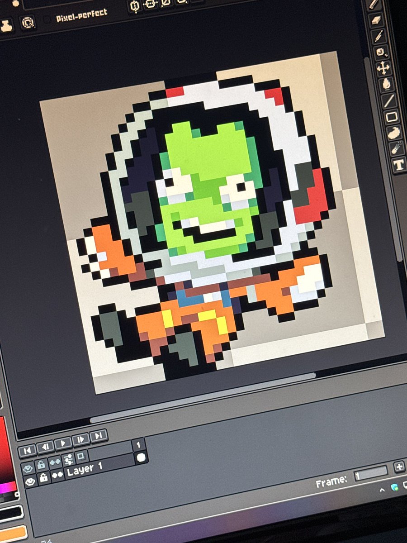Viewport: 407px width, 543px height.
Task: Toggle the all-layers visibility eye in the timeline header
Action: [28, 468]
